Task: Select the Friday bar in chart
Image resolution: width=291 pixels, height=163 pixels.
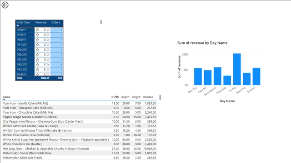Action: [x=237, y=69]
